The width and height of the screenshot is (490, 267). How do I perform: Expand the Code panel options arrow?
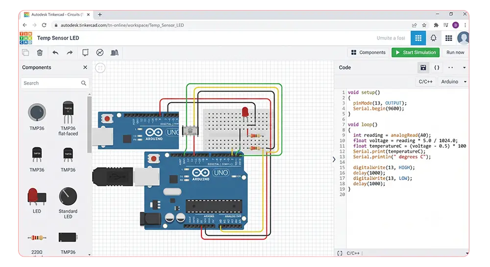(x=465, y=67)
